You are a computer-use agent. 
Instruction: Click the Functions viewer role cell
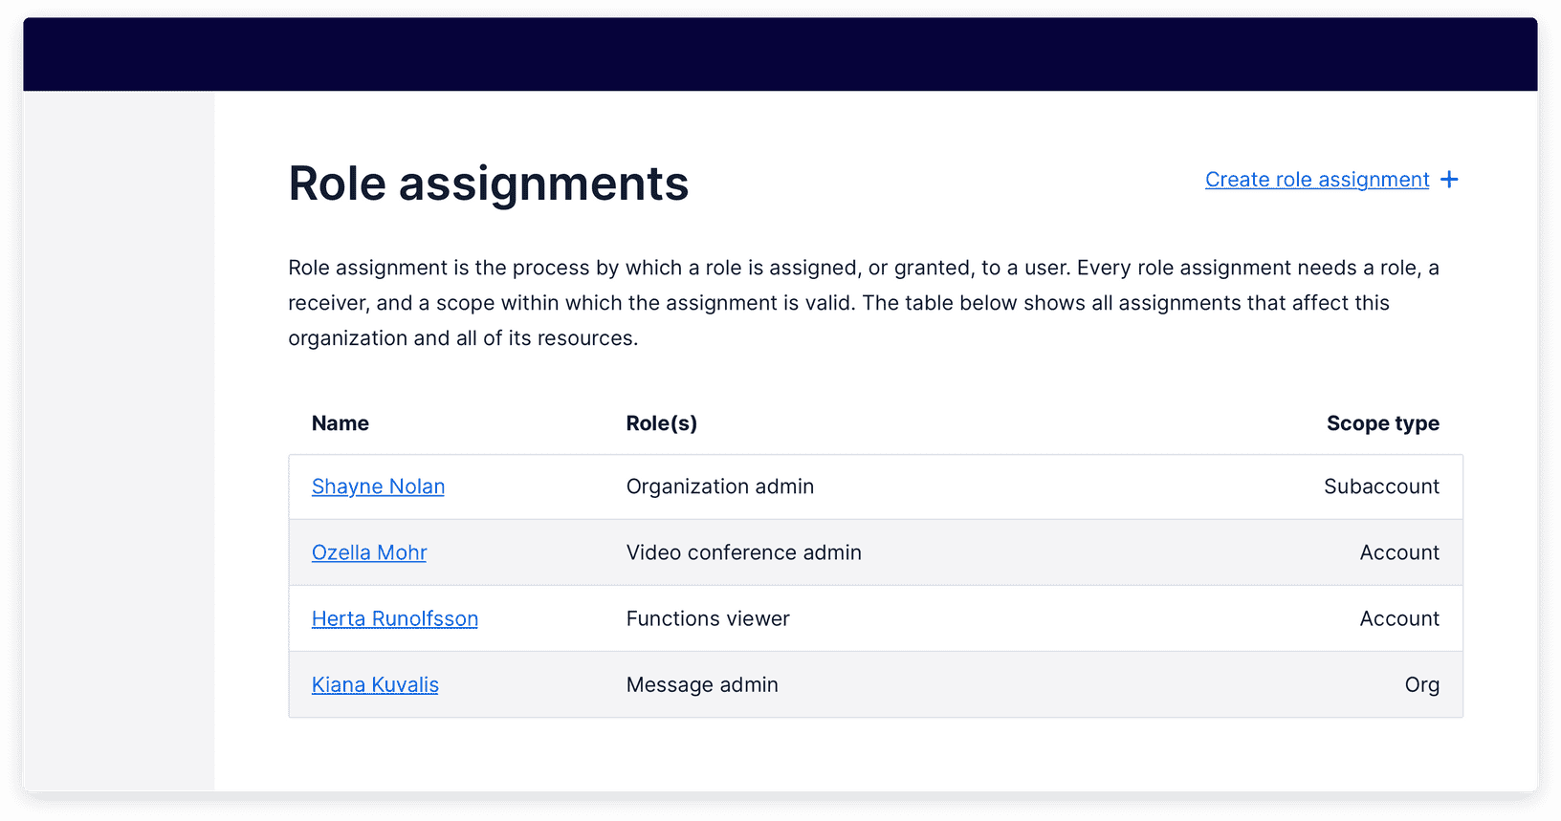[x=708, y=618]
